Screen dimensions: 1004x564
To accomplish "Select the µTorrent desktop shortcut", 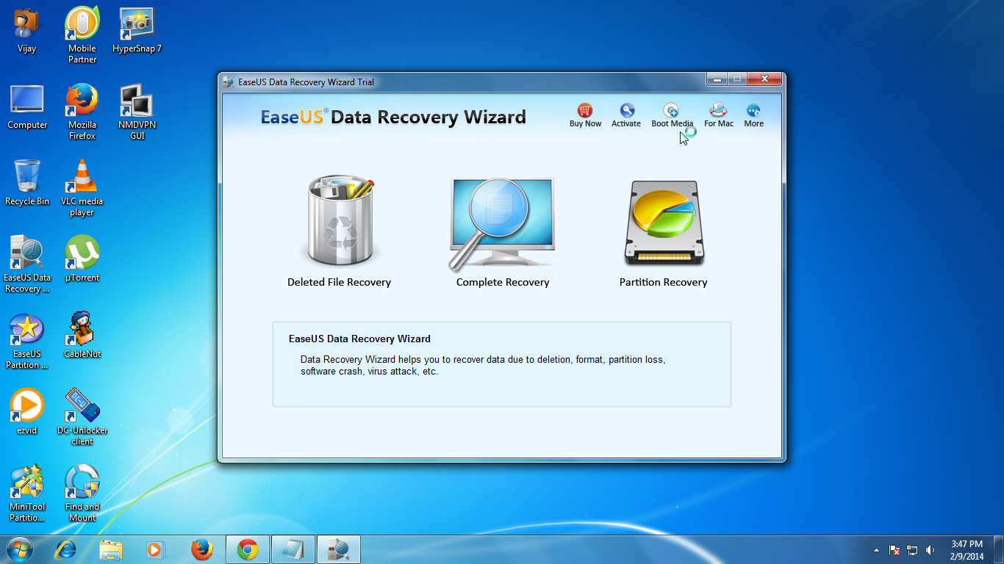I will [x=82, y=259].
